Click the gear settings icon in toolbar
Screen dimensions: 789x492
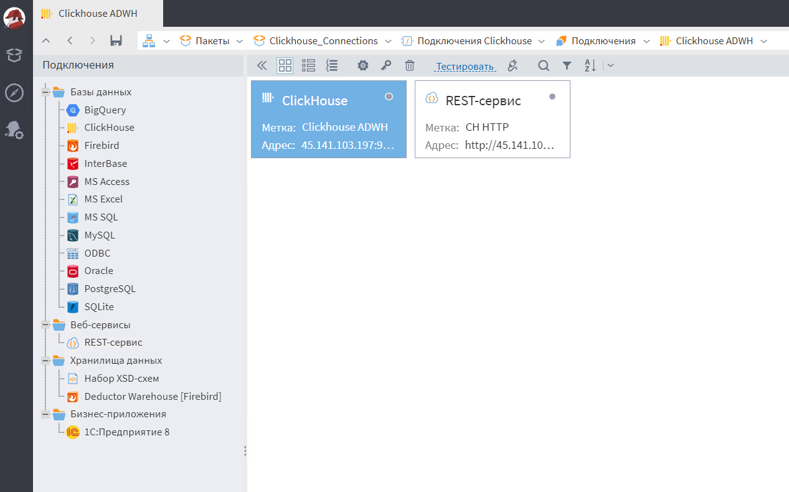(x=363, y=65)
